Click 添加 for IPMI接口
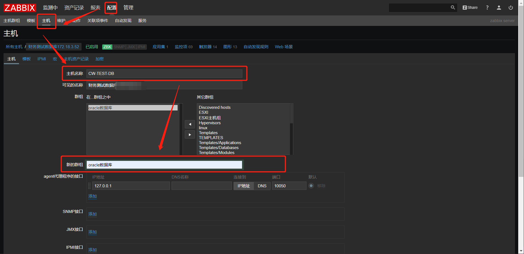 click(x=93, y=250)
